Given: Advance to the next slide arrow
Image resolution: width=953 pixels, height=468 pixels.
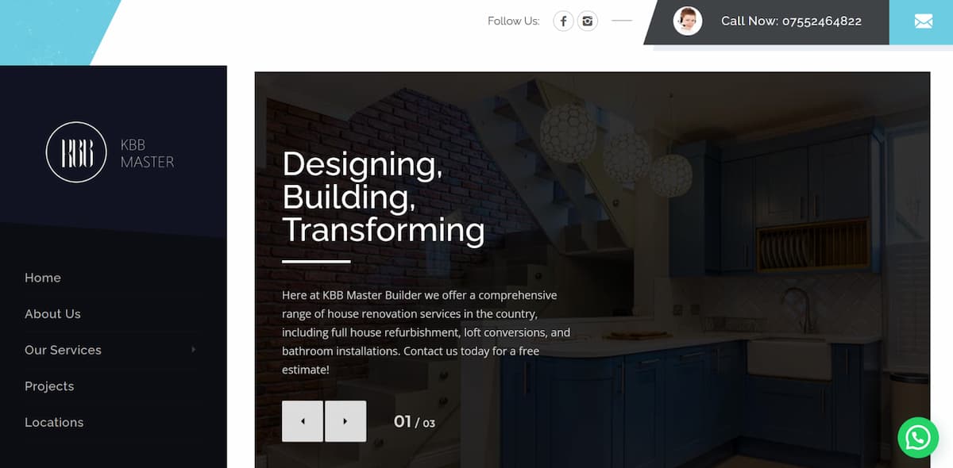Looking at the screenshot, I should pyautogui.click(x=345, y=421).
